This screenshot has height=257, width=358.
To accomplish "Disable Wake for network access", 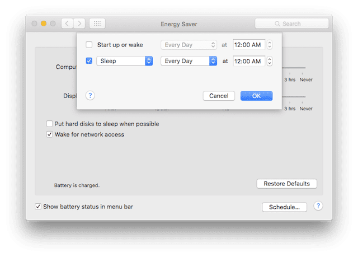I will [x=49, y=134].
